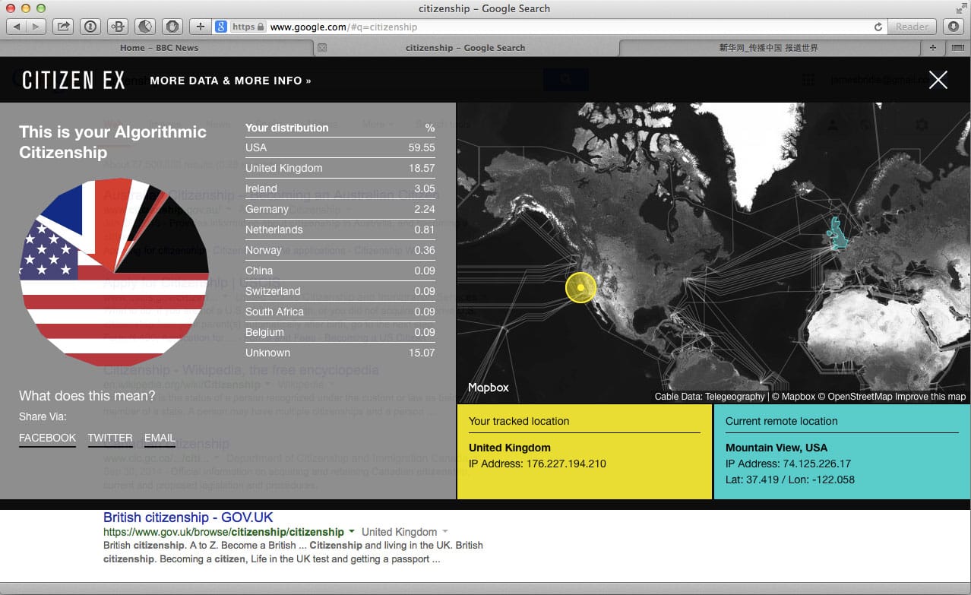This screenshot has height=595, width=971.
Task: Close the Citizen Ex overlay with the X
Action: (938, 80)
